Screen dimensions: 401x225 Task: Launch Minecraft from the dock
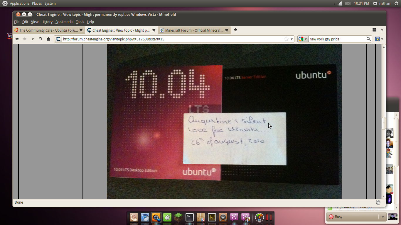(178, 217)
